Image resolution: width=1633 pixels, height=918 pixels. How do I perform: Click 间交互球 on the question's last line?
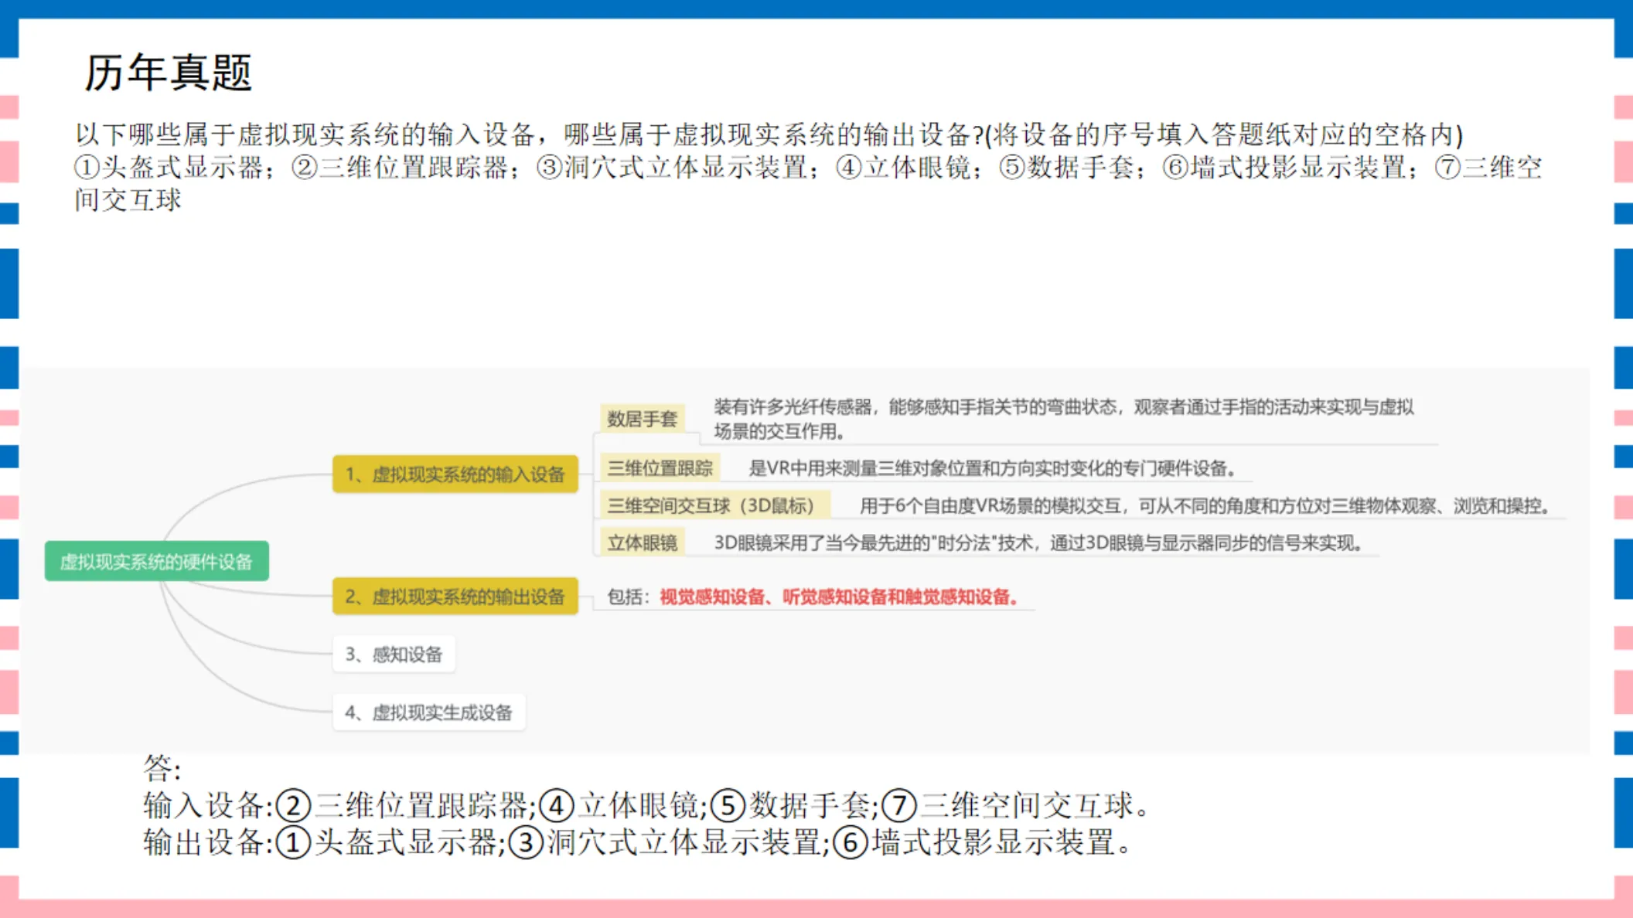[128, 199]
